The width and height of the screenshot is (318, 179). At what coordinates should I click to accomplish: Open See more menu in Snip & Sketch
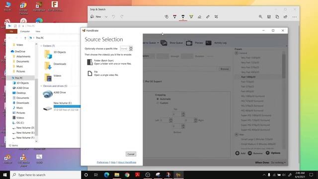tap(295, 17)
